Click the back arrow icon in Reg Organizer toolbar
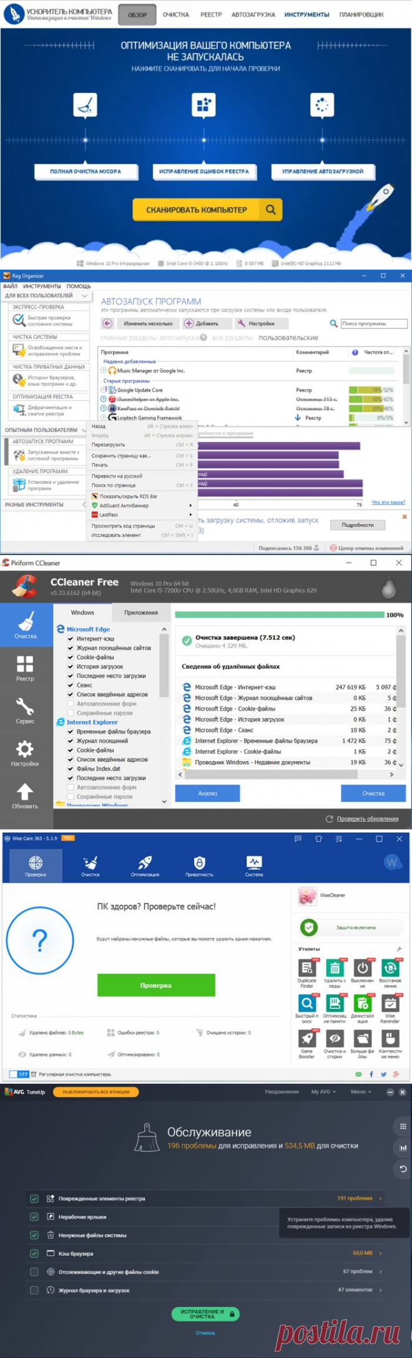 click(107, 323)
